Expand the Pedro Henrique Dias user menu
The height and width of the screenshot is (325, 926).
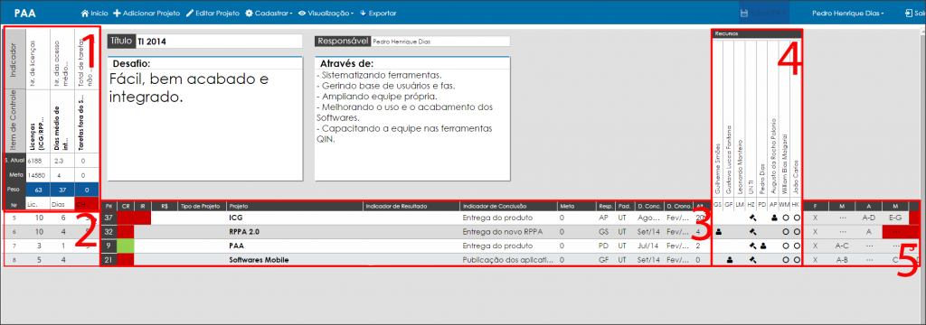coord(848,13)
